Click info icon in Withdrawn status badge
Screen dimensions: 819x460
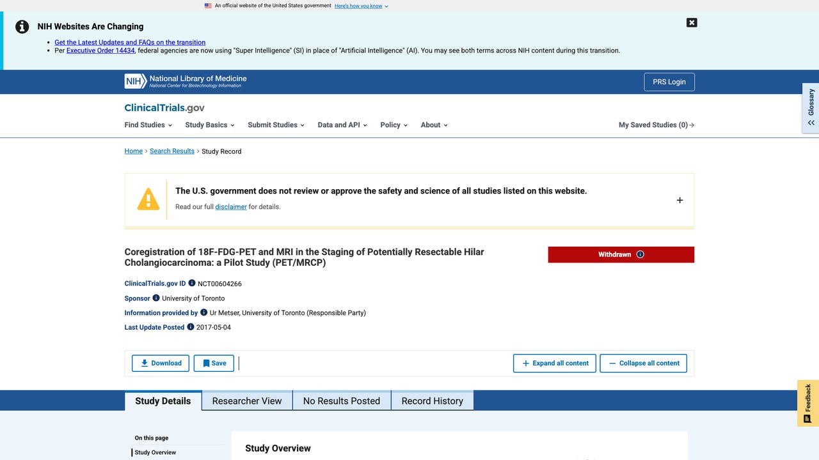(640, 254)
